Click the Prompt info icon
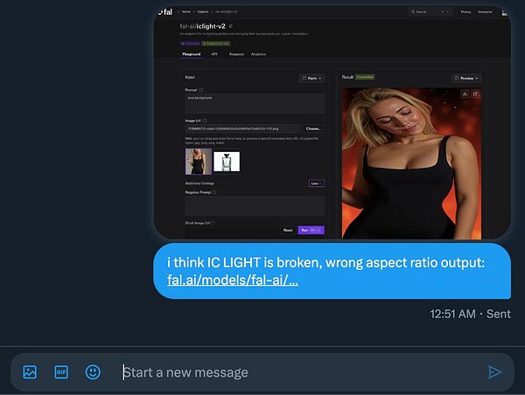The image size is (525, 395). click(201, 90)
